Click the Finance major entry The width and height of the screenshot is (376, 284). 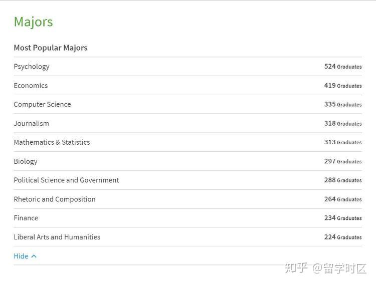pos(26,218)
